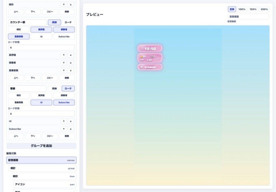This screenshot has height=192, width=276.
Task: Toggle the 高評価 chip in the カウンター群 group
Action: click(41, 30)
